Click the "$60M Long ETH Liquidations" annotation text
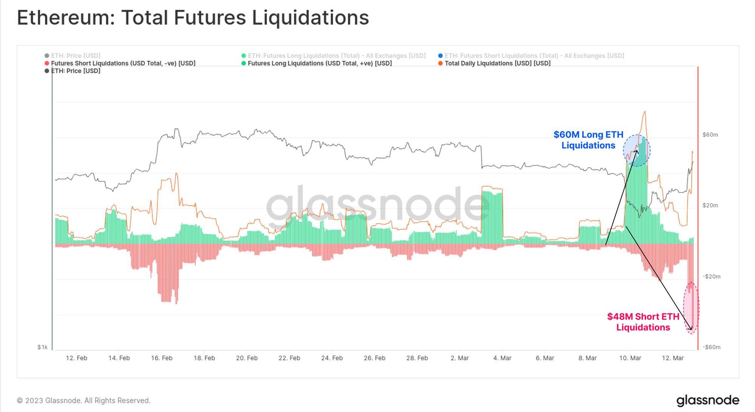Screen dimensions: 755x412 click(588, 140)
